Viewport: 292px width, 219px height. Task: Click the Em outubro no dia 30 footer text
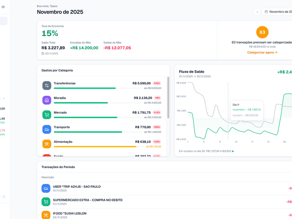tap(206, 151)
